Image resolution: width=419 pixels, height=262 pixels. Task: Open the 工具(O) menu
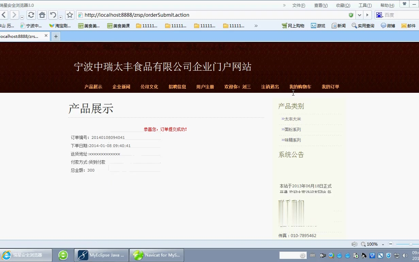365,5
